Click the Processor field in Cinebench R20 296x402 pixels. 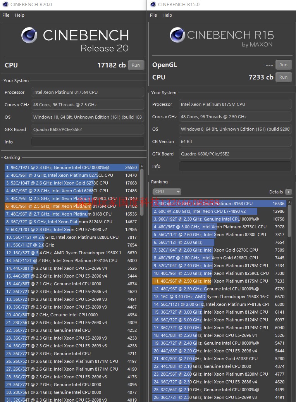pyautogui.click(x=88, y=92)
